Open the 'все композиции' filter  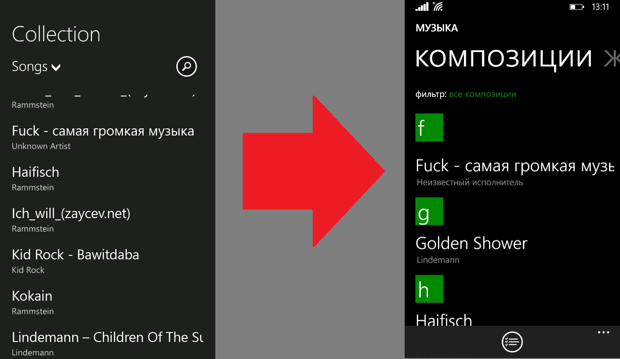coord(482,94)
